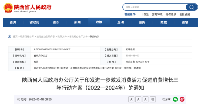
Task: Click index number 11610000016000291​7/2022-00417
Action: 52,49
